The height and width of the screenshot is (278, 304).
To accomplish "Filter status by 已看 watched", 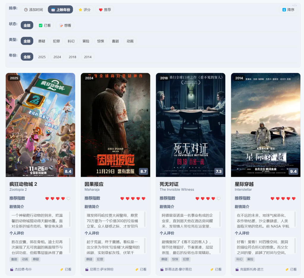I will (x=45, y=25).
